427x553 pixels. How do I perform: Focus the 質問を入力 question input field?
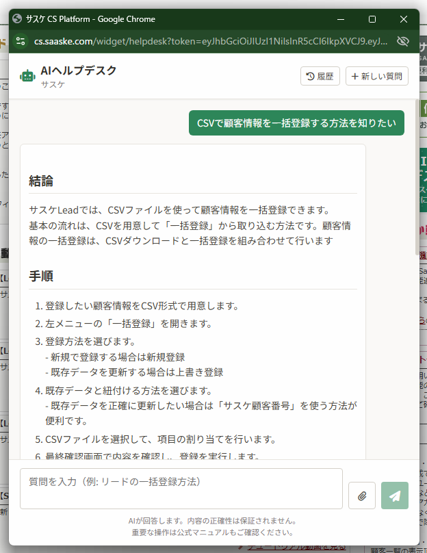pos(181,489)
